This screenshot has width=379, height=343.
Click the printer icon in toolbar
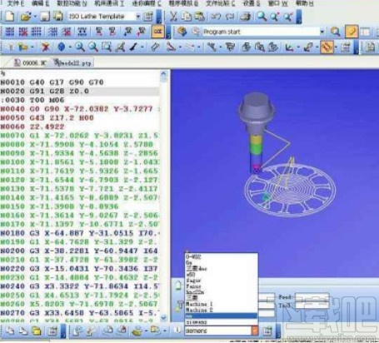tap(246, 17)
